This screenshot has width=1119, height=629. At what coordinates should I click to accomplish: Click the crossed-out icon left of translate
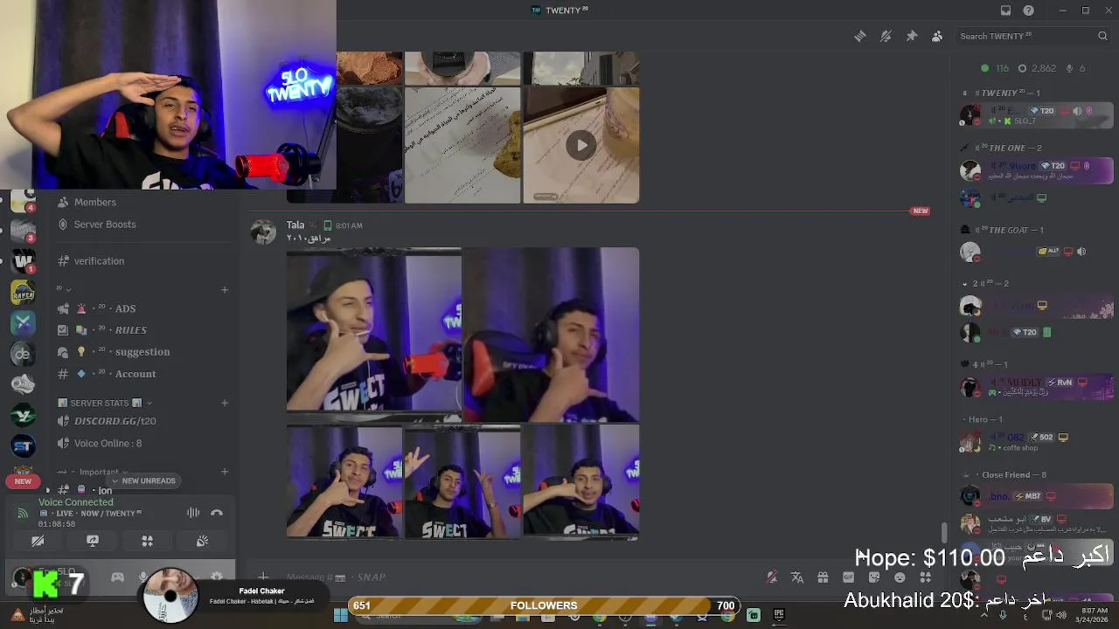772,577
